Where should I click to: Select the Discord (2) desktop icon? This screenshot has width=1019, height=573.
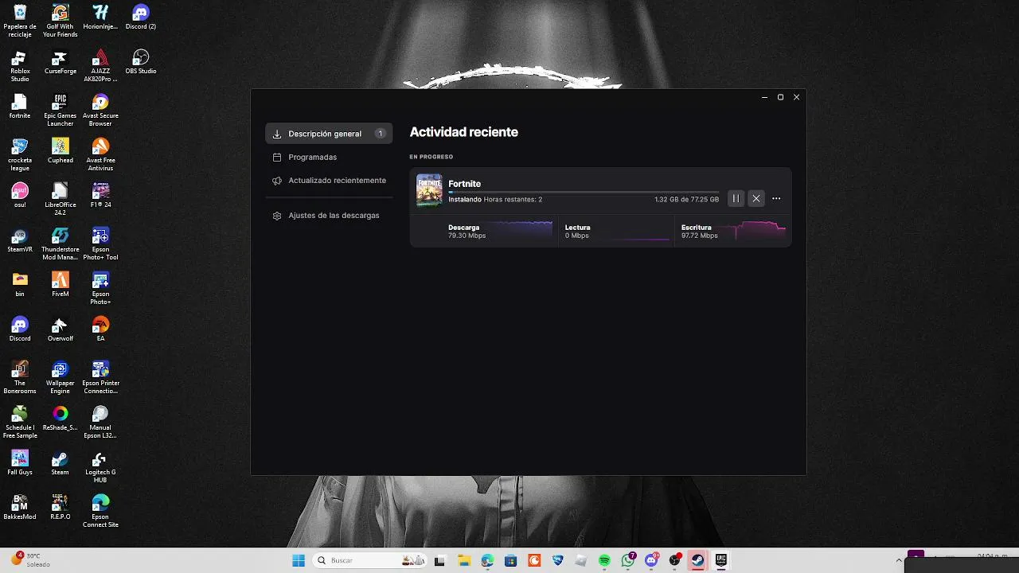tap(141, 18)
